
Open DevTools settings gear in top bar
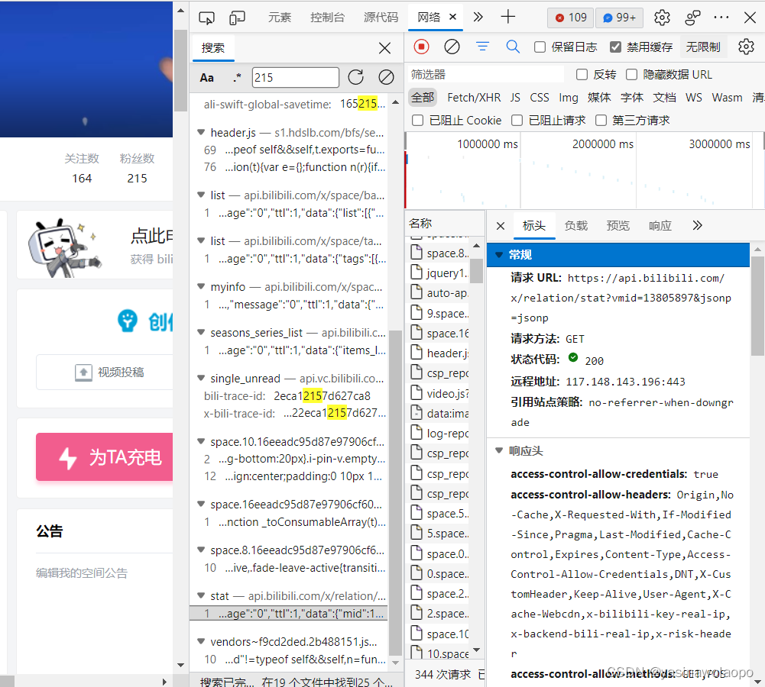pos(662,18)
